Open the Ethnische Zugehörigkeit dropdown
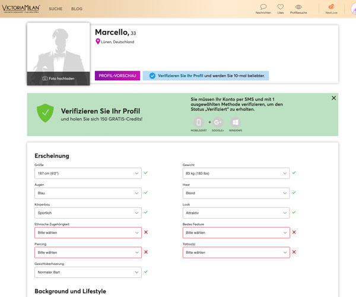 (88, 233)
